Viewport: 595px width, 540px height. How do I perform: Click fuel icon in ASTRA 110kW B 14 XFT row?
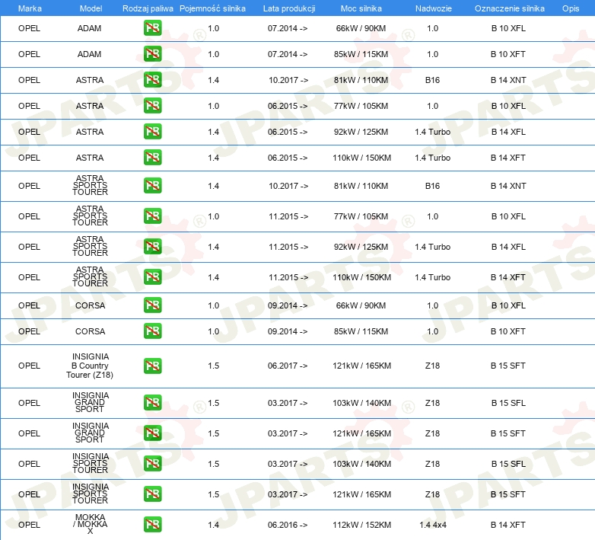tap(152, 157)
